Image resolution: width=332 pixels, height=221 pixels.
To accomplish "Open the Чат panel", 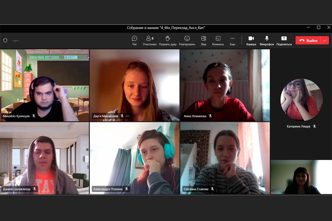I will coord(134,41).
